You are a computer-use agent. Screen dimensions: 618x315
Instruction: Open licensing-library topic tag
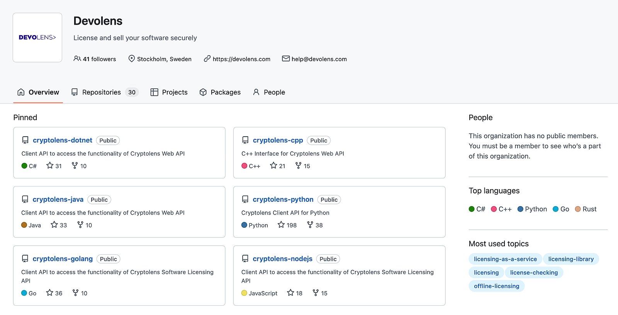pos(571,259)
